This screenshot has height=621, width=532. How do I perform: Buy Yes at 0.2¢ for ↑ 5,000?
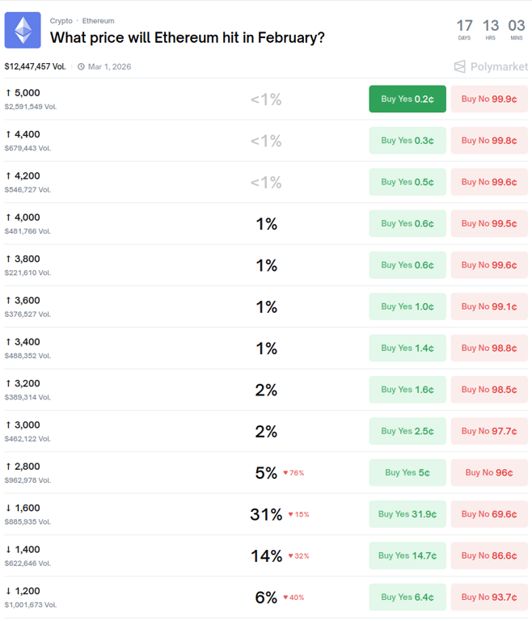(407, 99)
